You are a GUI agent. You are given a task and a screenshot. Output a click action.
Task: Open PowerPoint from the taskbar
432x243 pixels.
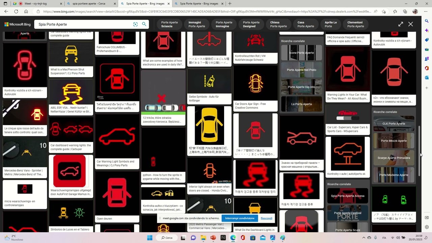coord(213,238)
